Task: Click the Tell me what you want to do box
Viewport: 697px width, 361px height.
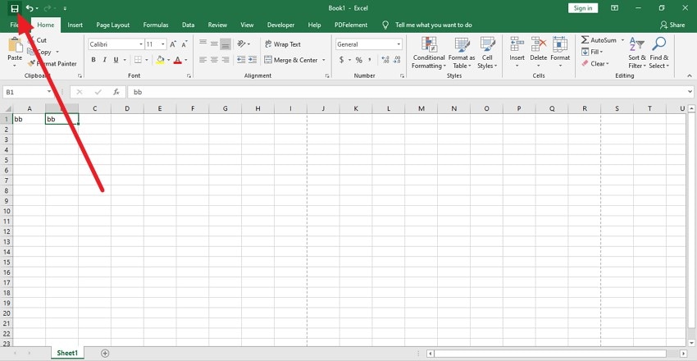Action: pyautogui.click(x=434, y=25)
